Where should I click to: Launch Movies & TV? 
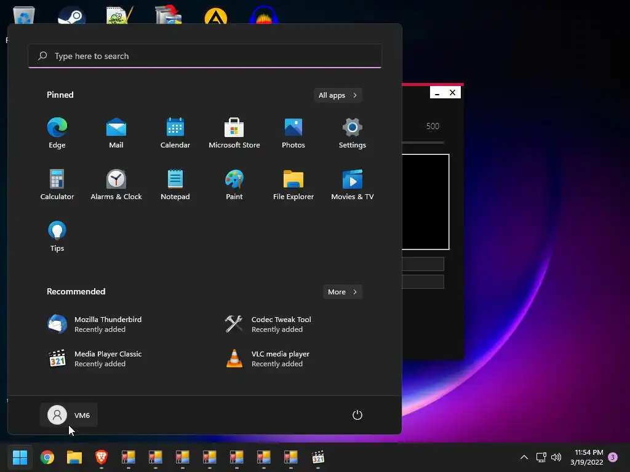click(x=353, y=184)
